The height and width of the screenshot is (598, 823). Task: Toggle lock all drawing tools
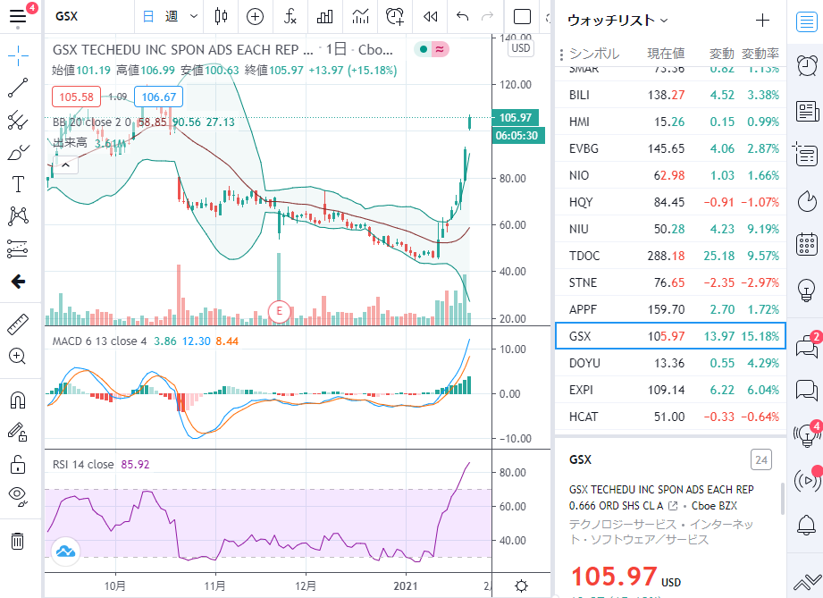point(18,464)
